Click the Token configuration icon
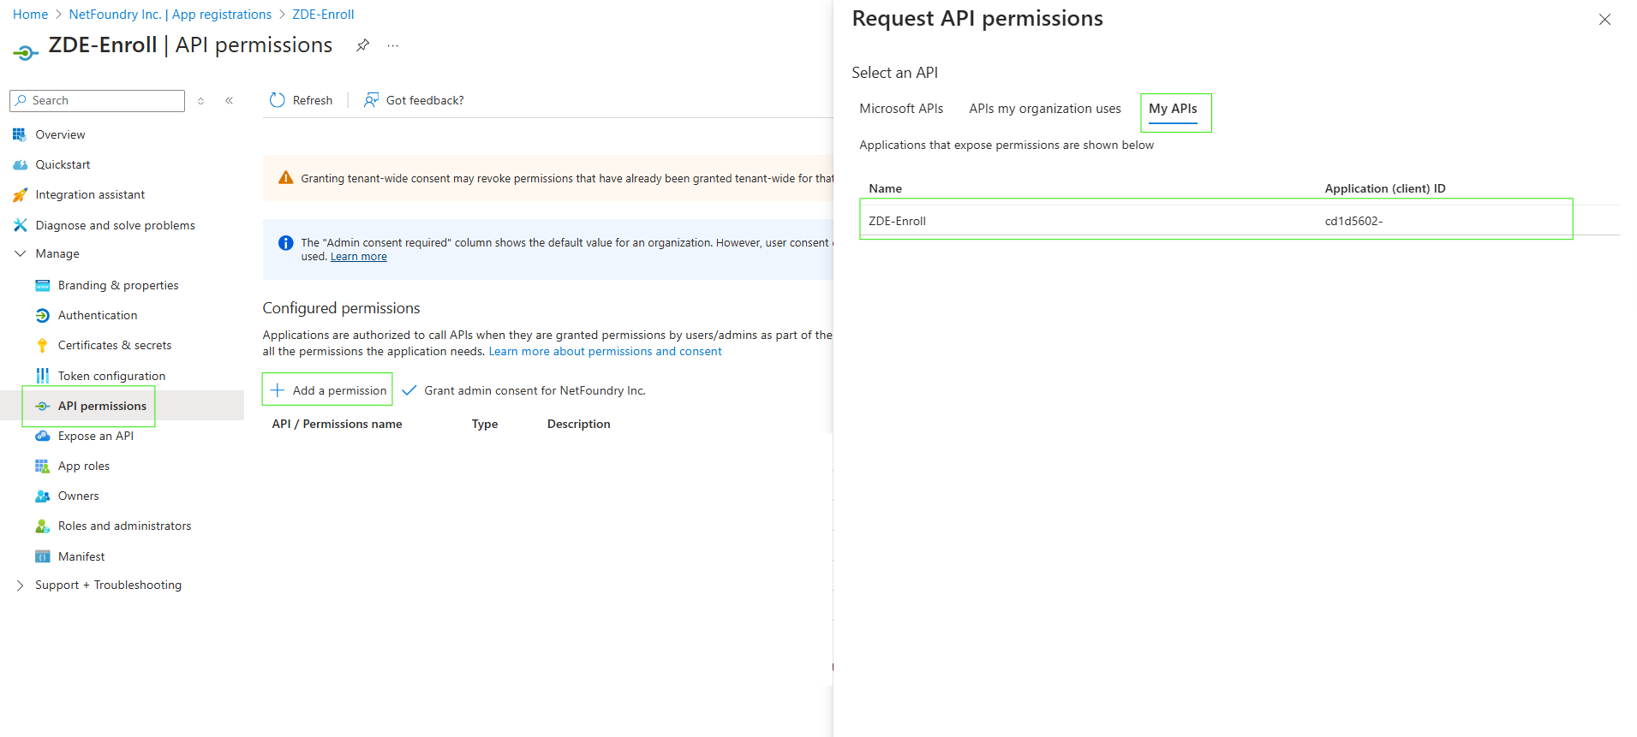This screenshot has height=737, width=1637. [42, 376]
